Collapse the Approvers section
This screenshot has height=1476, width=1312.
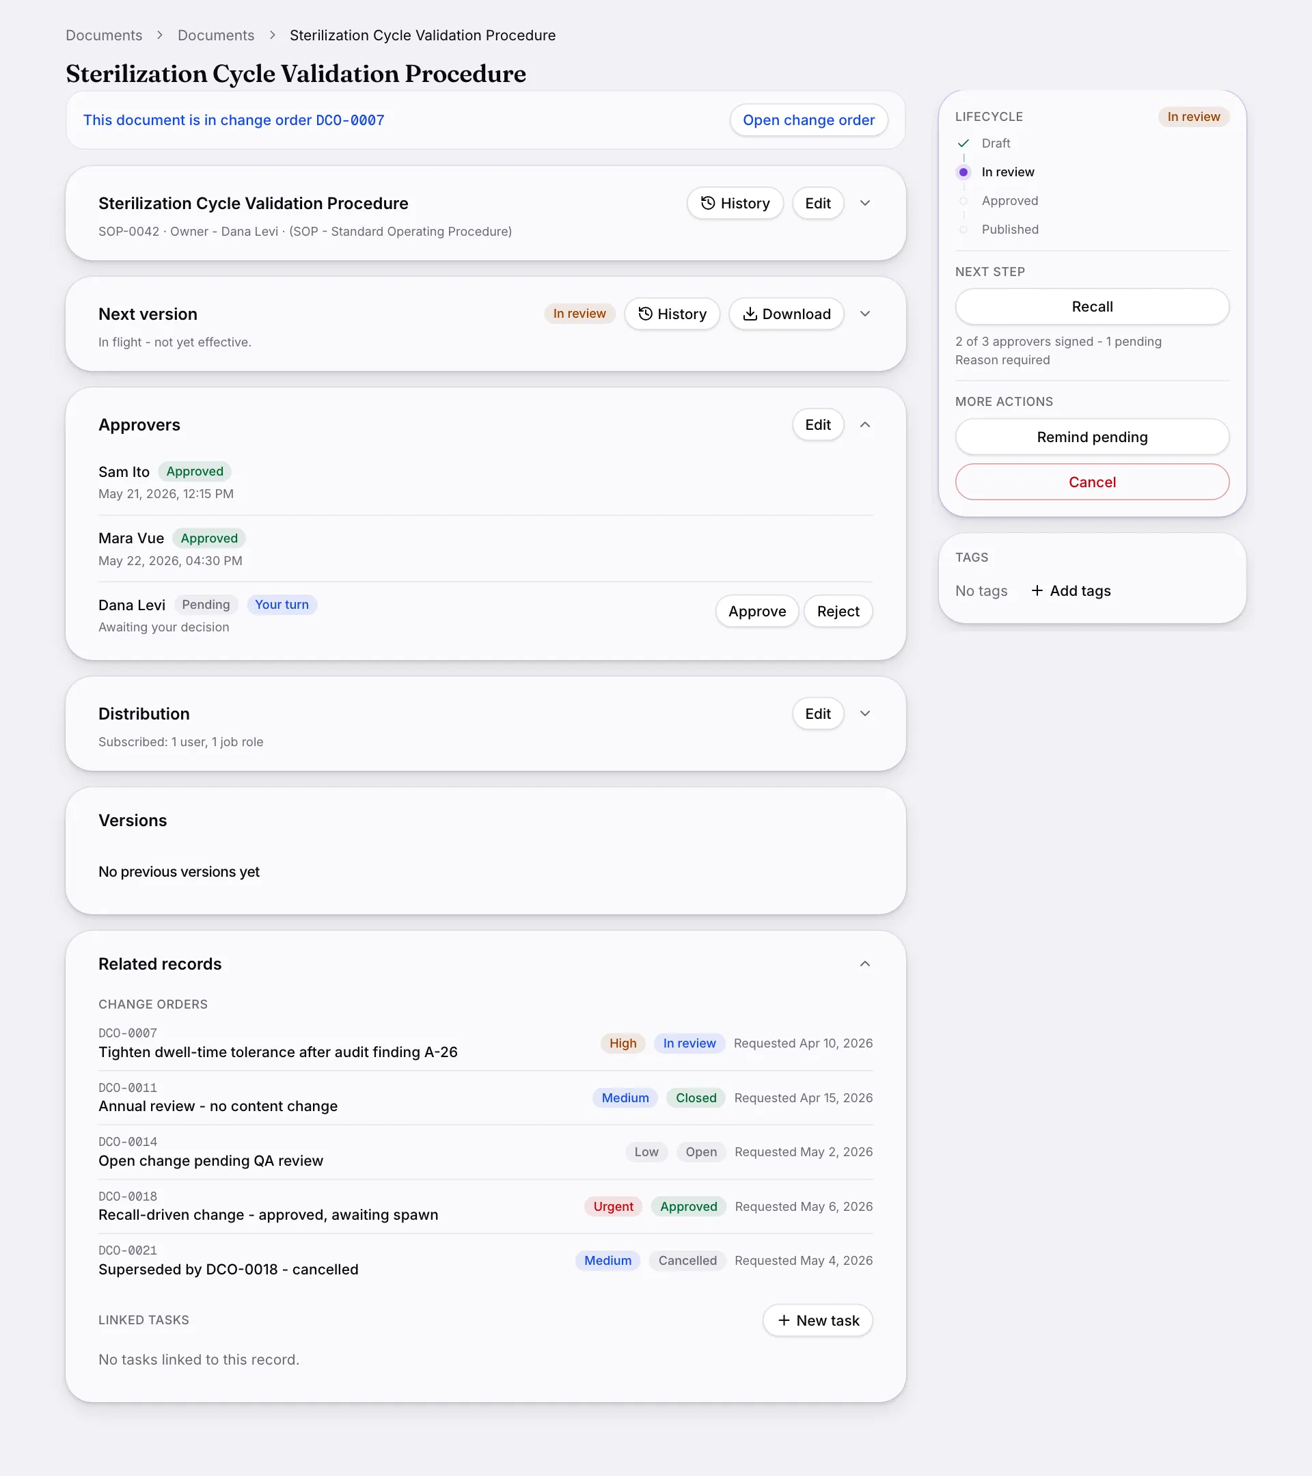864,424
